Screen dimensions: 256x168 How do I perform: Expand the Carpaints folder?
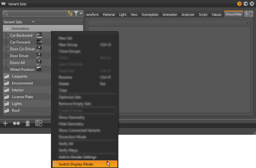point(7,76)
